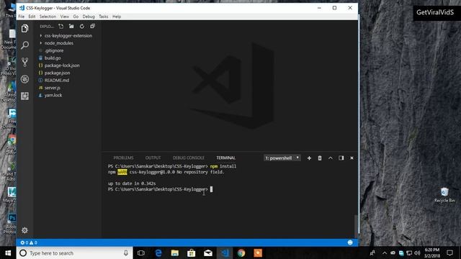
Task: Open Recycle Bin on desktop
Action: [x=444, y=195]
